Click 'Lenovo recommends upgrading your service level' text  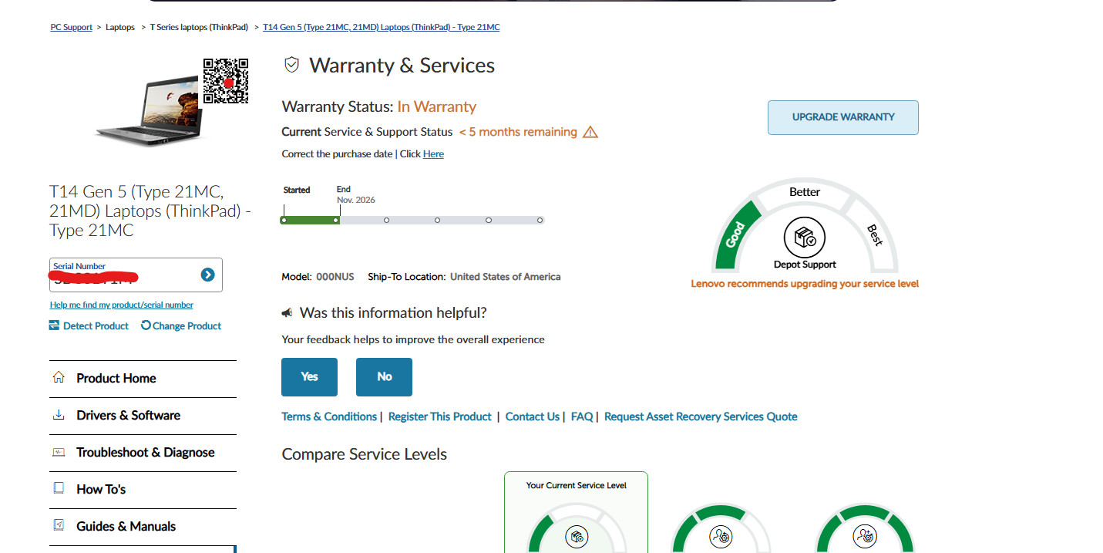(805, 284)
